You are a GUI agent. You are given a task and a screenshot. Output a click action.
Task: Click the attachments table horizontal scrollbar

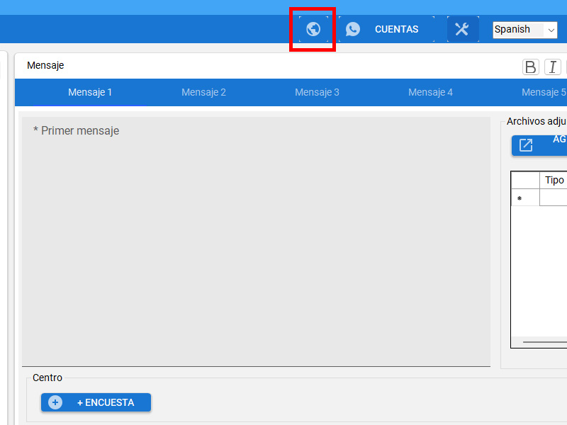[x=544, y=342]
